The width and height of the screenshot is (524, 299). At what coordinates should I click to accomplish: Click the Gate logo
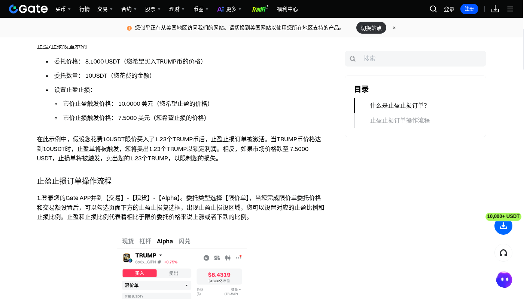point(28,9)
